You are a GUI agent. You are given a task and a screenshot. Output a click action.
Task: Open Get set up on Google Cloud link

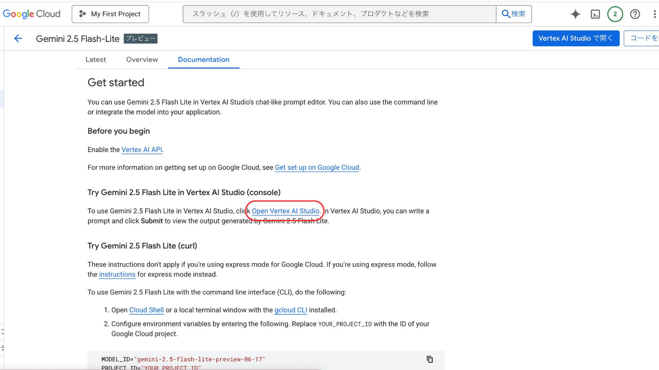pos(317,168)
